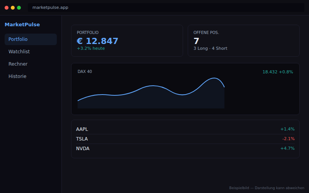Viewport: 309px width, 193px height.
Task: Click the 18.432 +0.8% index value
Action: point(278,72)
